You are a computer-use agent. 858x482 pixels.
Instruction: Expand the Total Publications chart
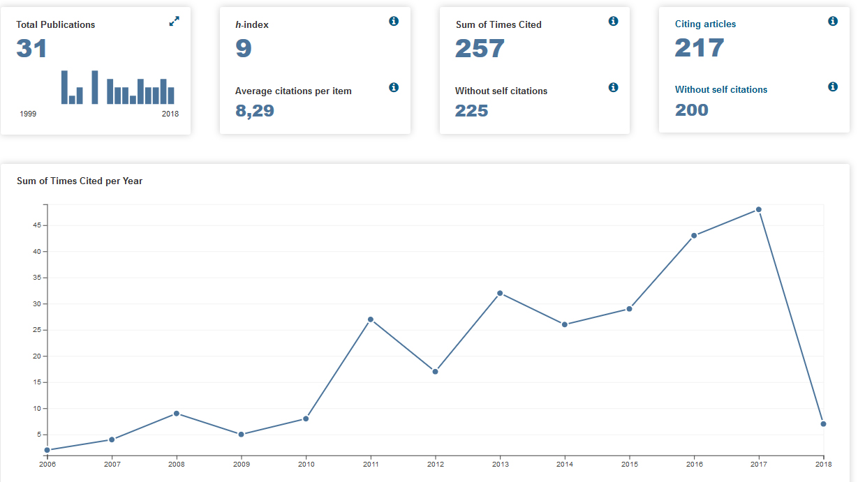175,22
